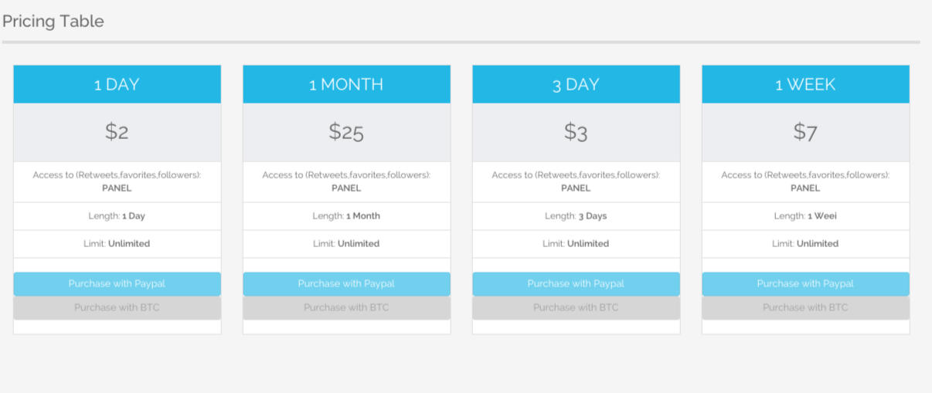Click Limit: Unlimited in 1 Week plan

tap(805, 243)
